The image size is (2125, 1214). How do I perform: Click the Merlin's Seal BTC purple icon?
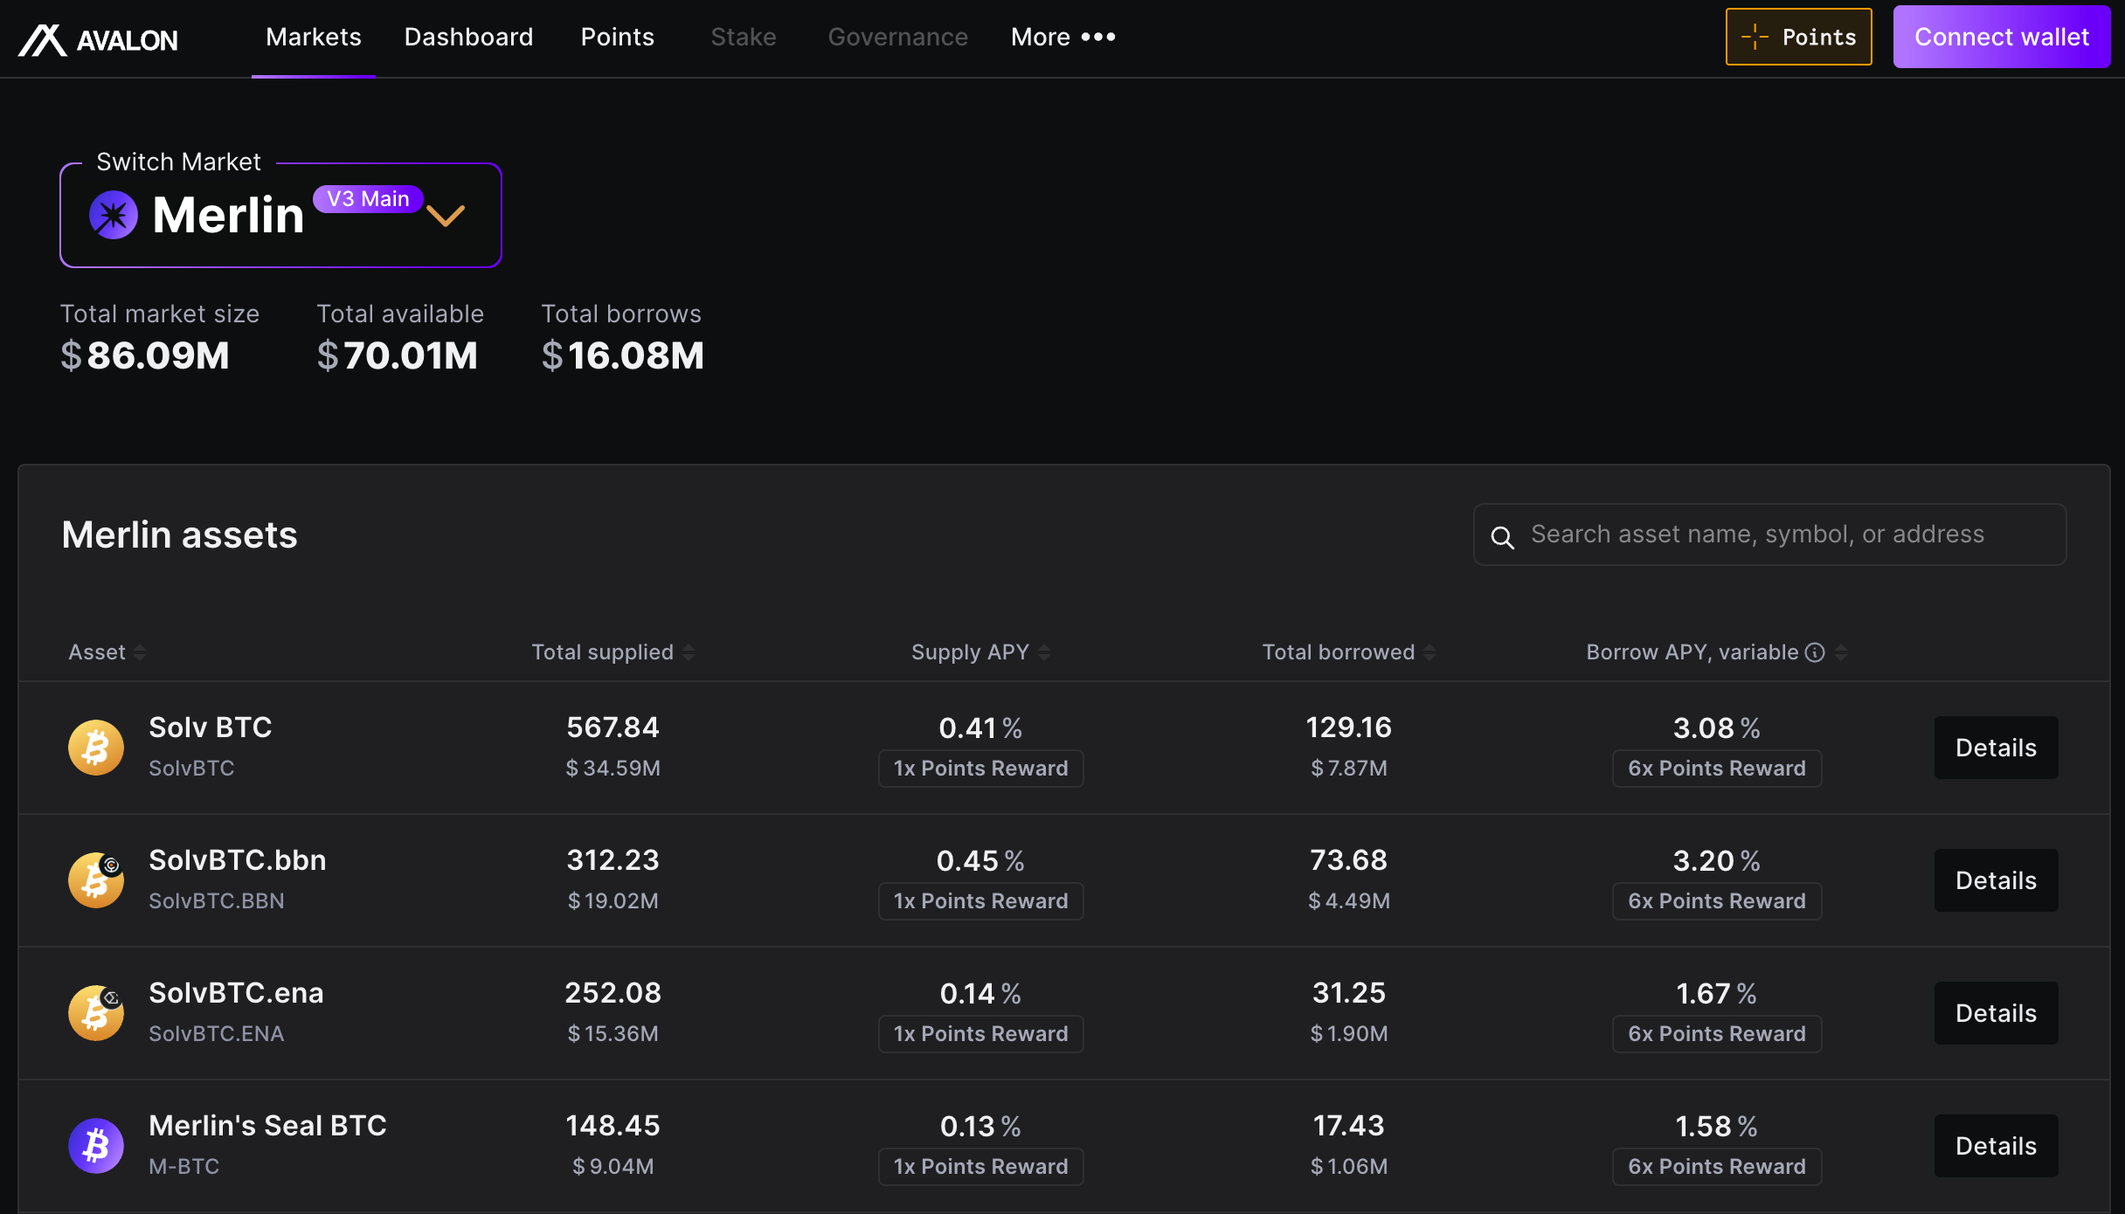tap(96, 1146)
